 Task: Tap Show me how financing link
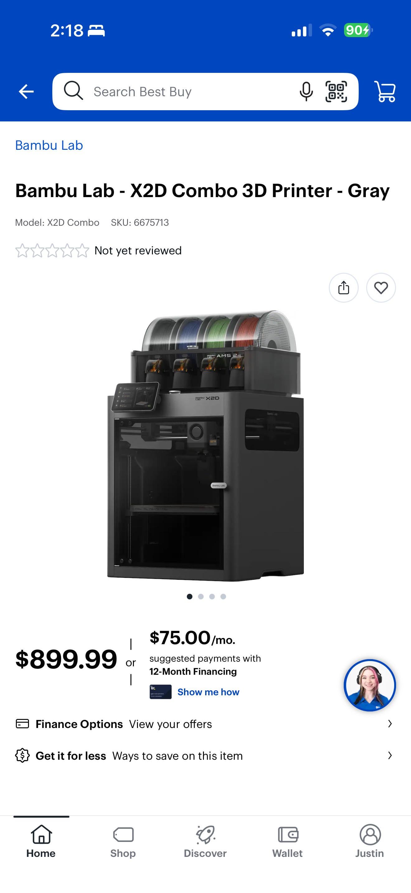coord(208,692)
